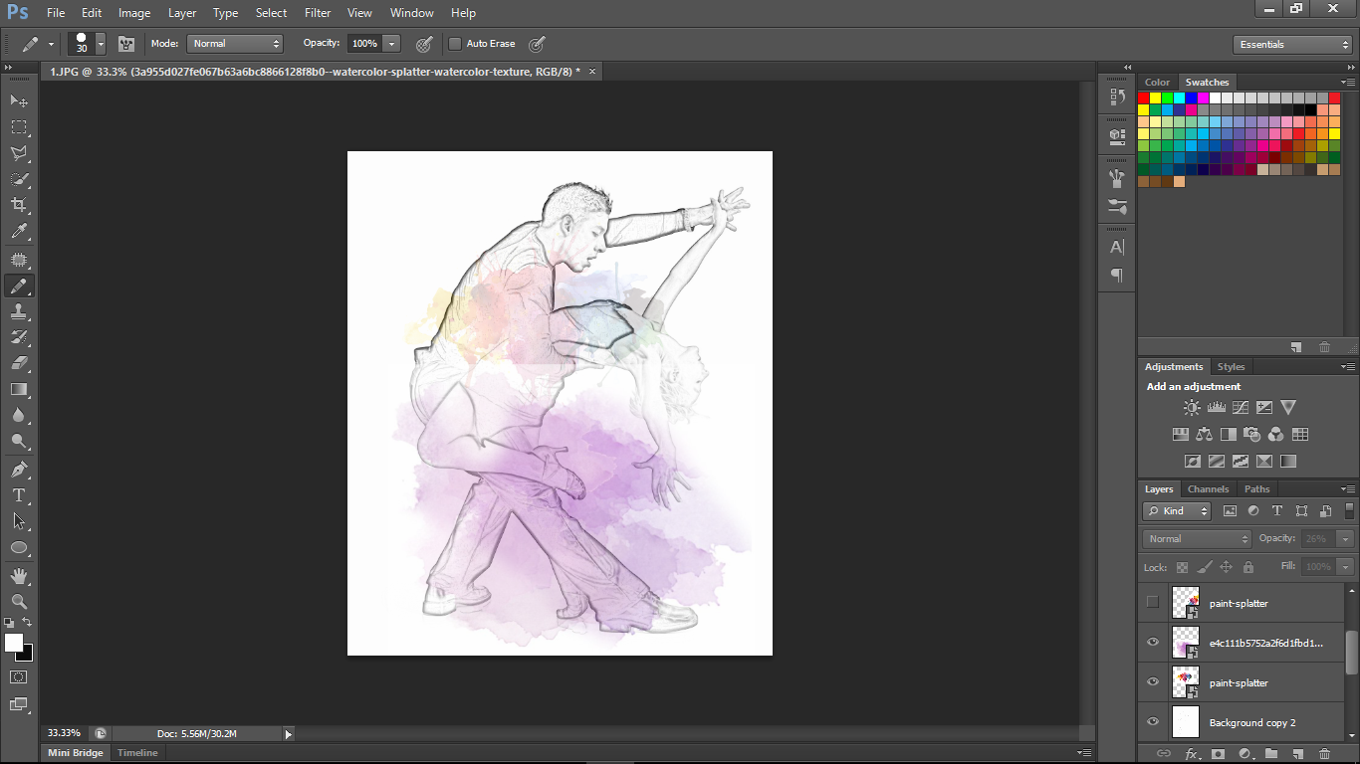Add a Color Balance adjustment
The height and width of the screenshot is (764, 1360).
click(1205, 434)
